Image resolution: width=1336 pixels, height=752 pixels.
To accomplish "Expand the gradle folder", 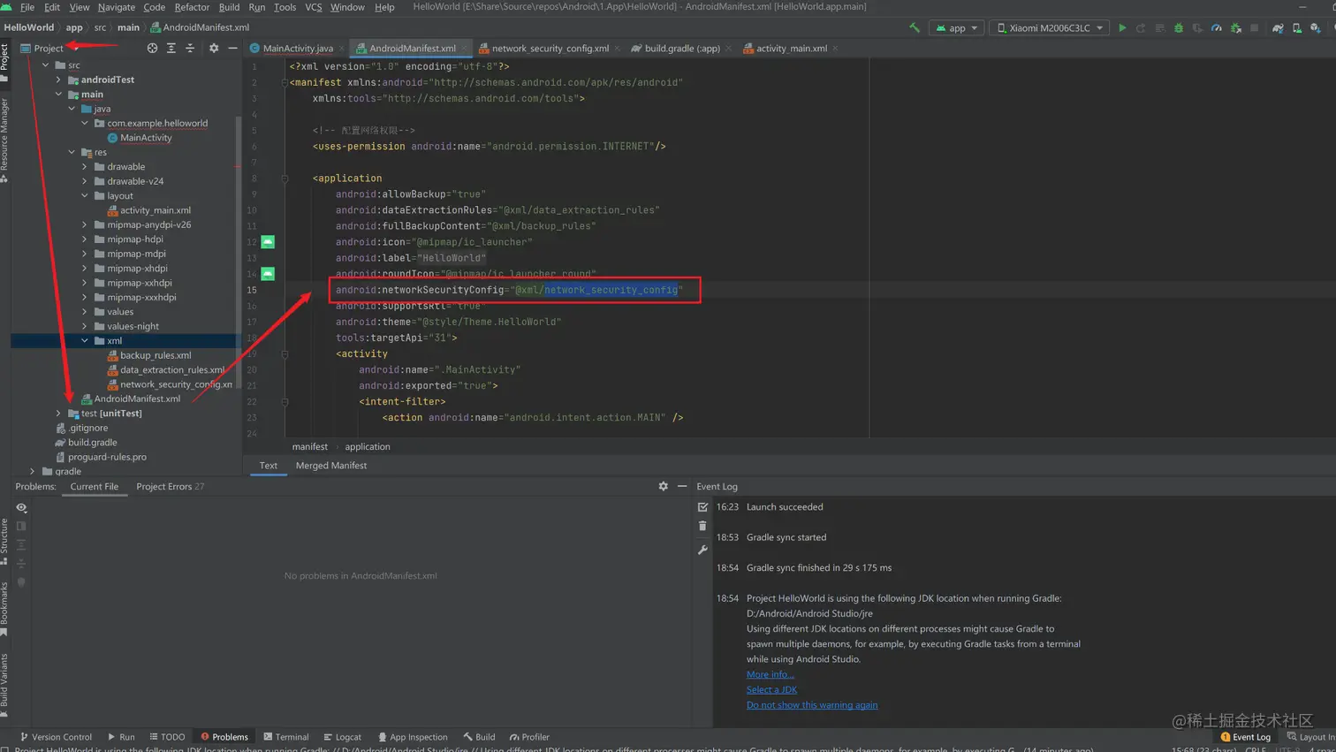I will click(33, 472).
